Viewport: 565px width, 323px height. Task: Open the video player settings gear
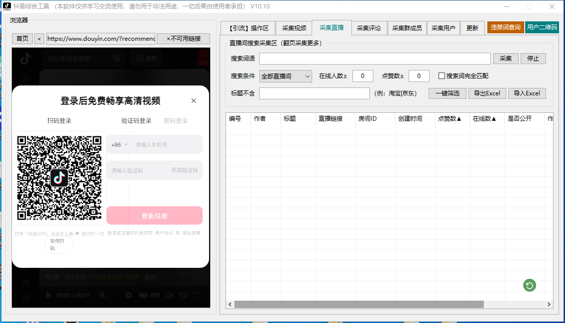(128, 295)
